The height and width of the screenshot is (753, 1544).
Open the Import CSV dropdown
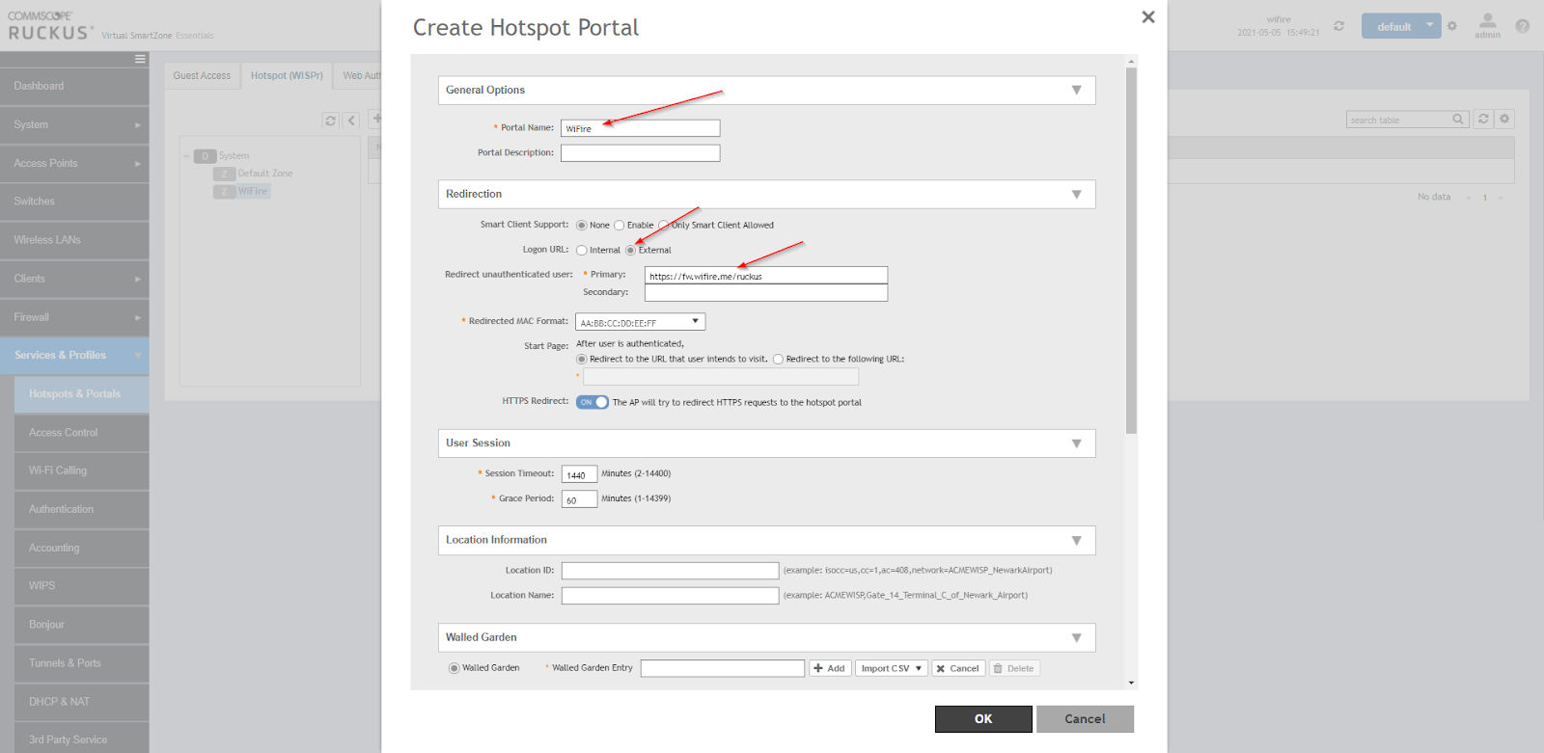891,668
